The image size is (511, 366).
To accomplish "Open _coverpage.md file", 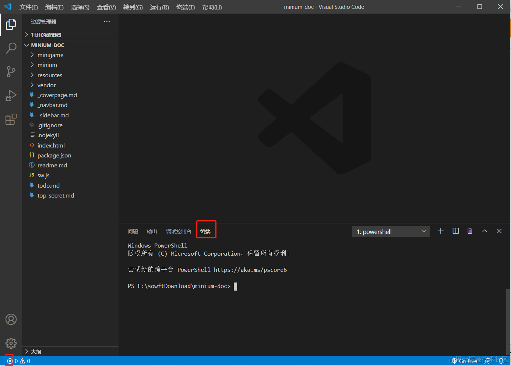I will [x=70, y=95].
